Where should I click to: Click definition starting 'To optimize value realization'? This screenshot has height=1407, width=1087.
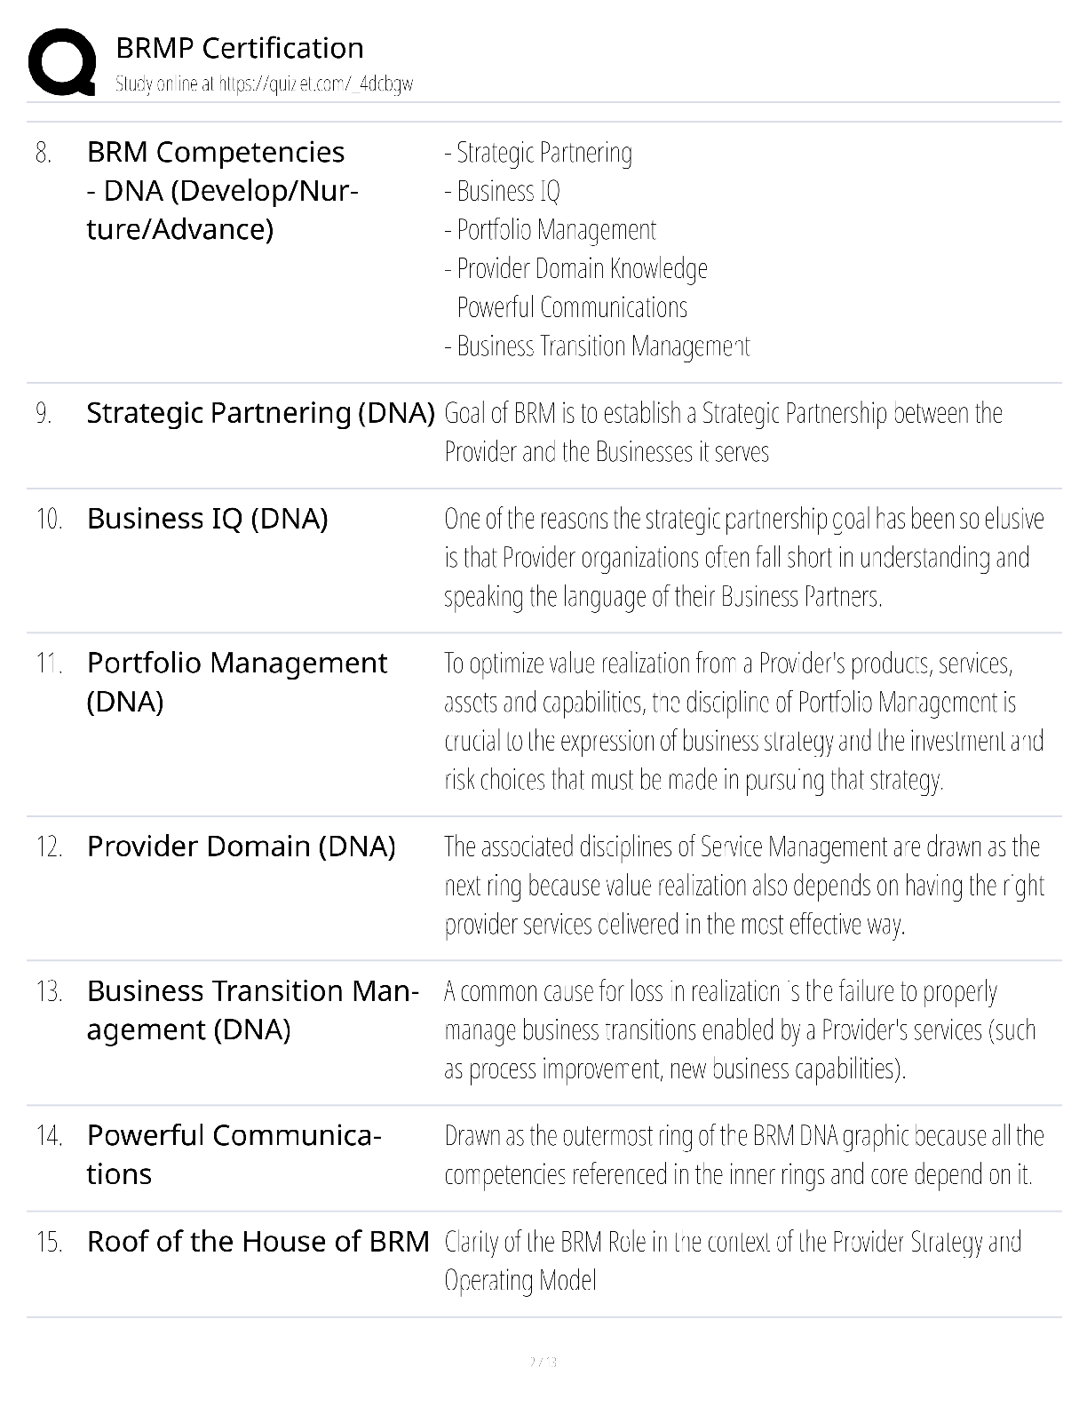pyautogui.click(x=743, y=721)
